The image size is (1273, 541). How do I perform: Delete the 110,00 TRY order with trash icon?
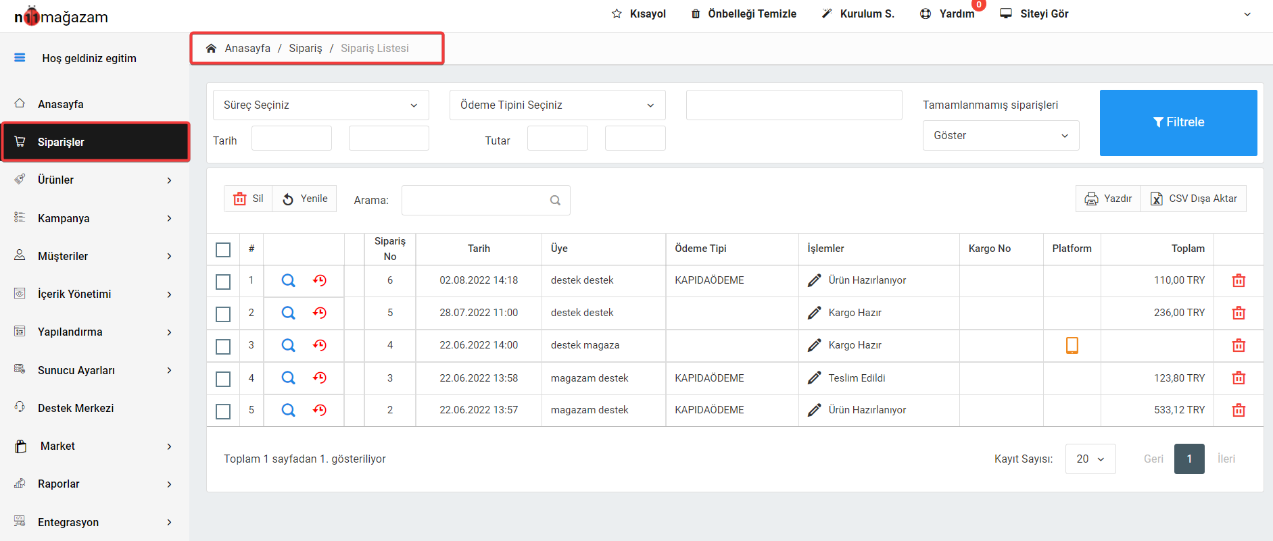tap(1239, 280)
